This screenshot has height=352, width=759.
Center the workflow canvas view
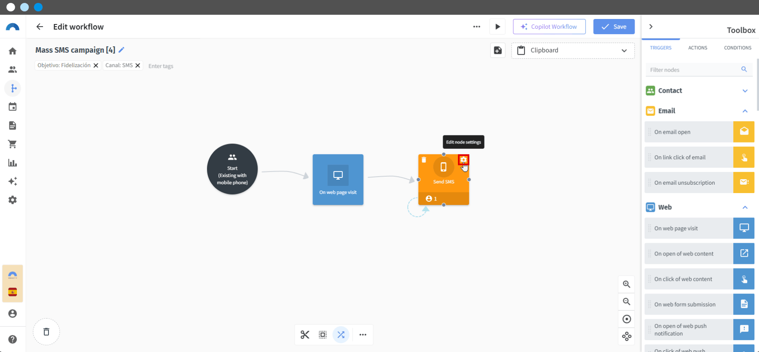coord(627,319)
